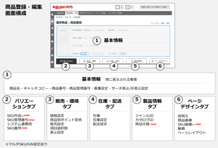The image size is (218, 148).
Task: Switch to the バリエーション tab
Action: (66, 61)
